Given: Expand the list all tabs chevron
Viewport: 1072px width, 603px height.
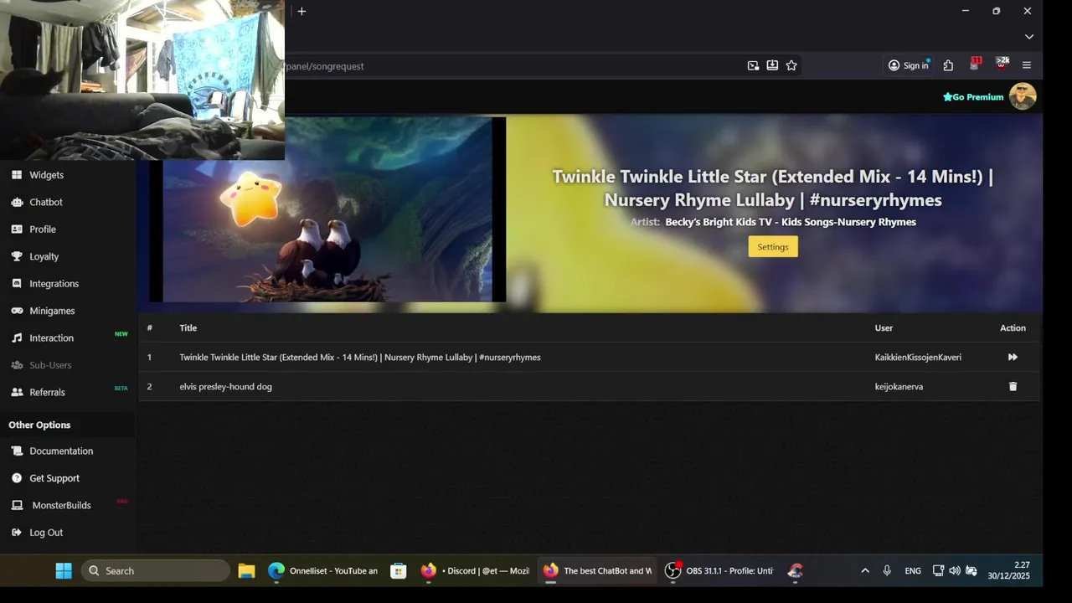Looking at the screenshot, I should [x=1029, y=37].
